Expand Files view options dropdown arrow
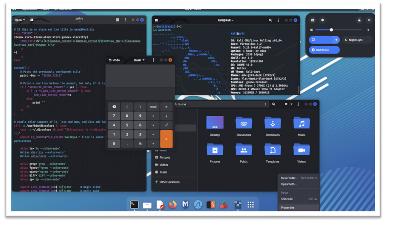This screenshot has height=229, width=396. tap(291, 104)
